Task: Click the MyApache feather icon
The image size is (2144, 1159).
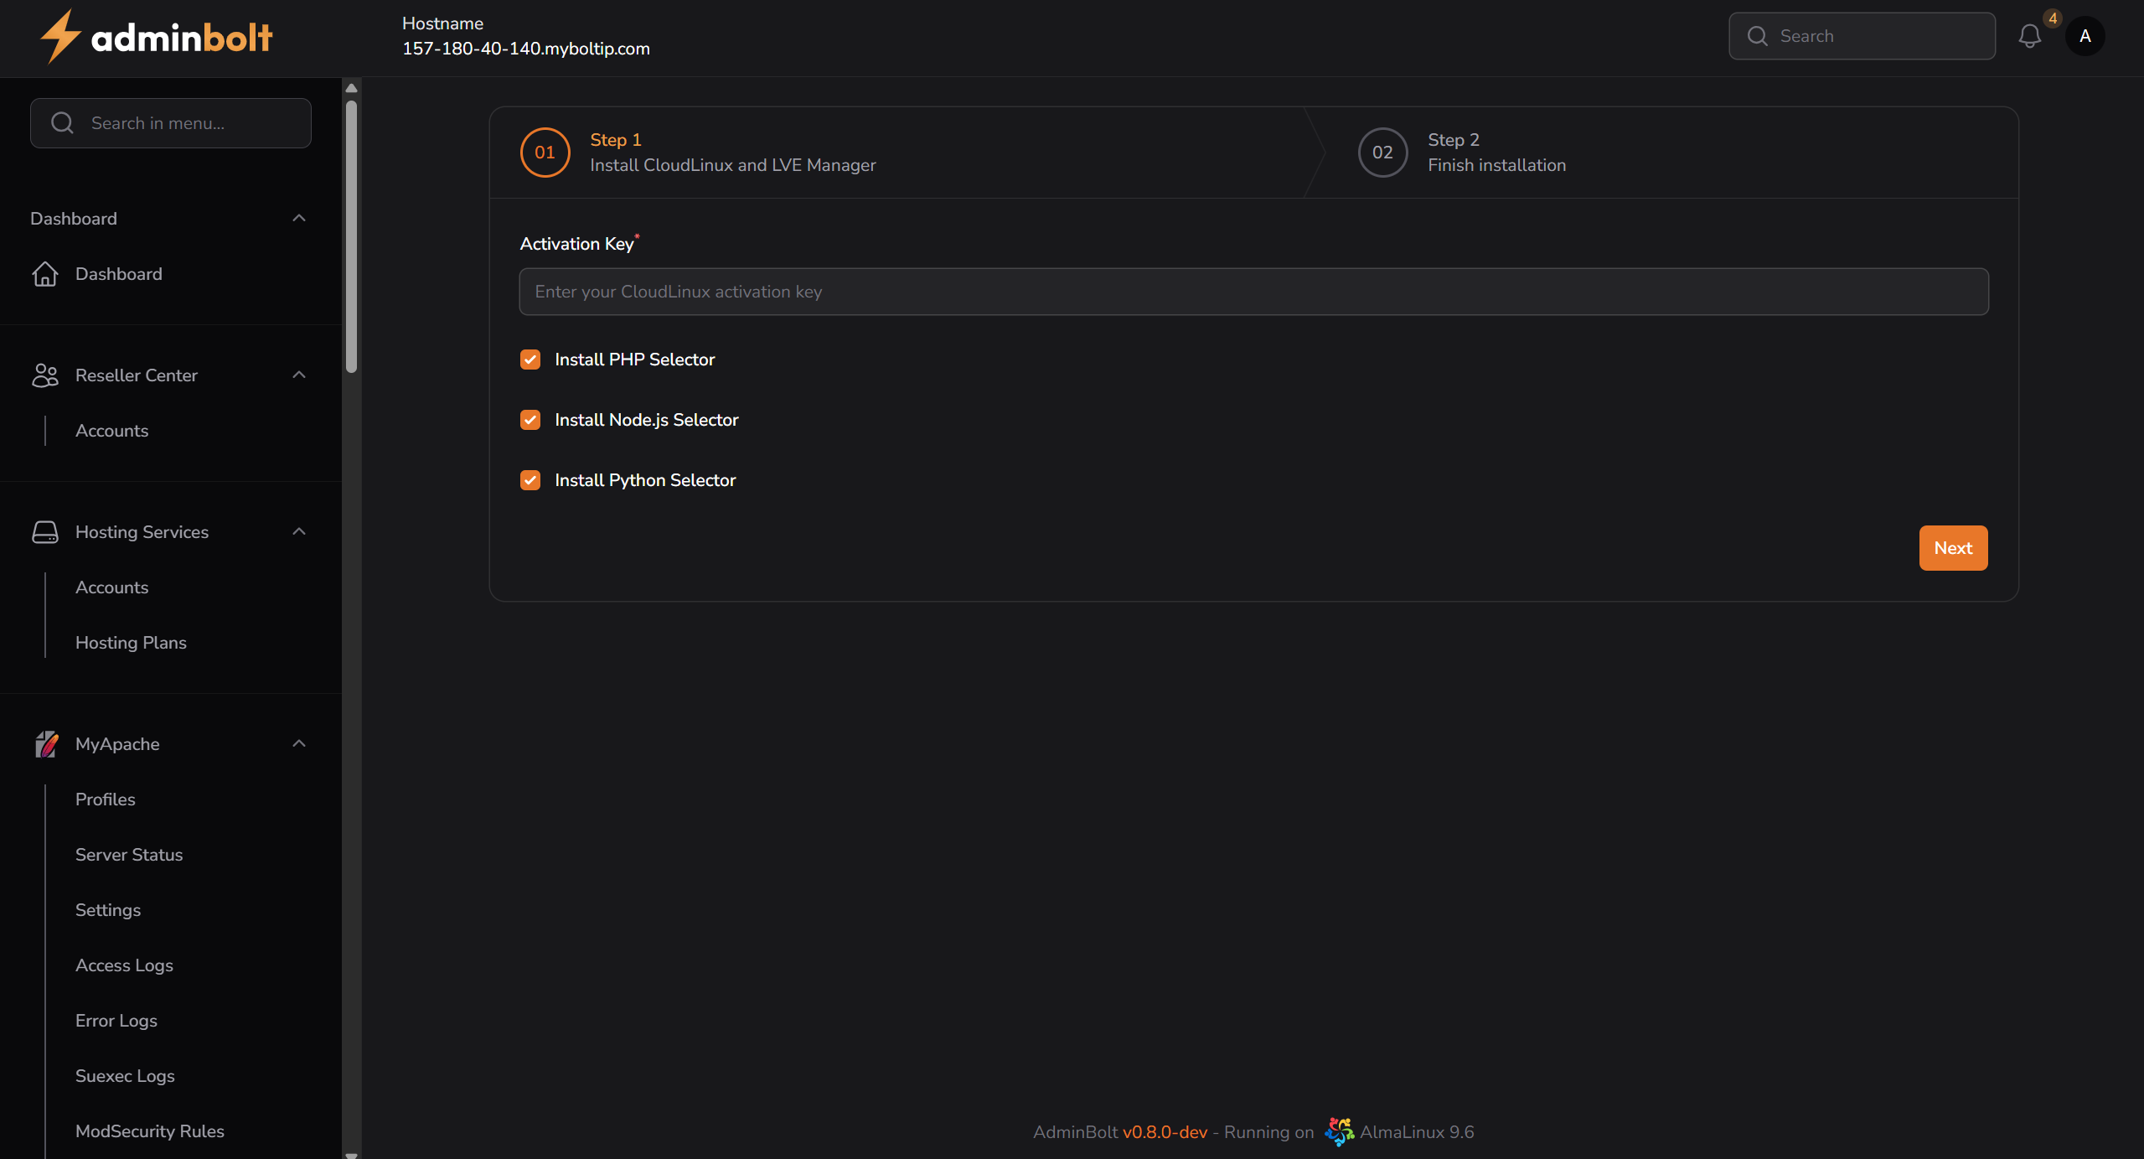Action: coord(47,744)
